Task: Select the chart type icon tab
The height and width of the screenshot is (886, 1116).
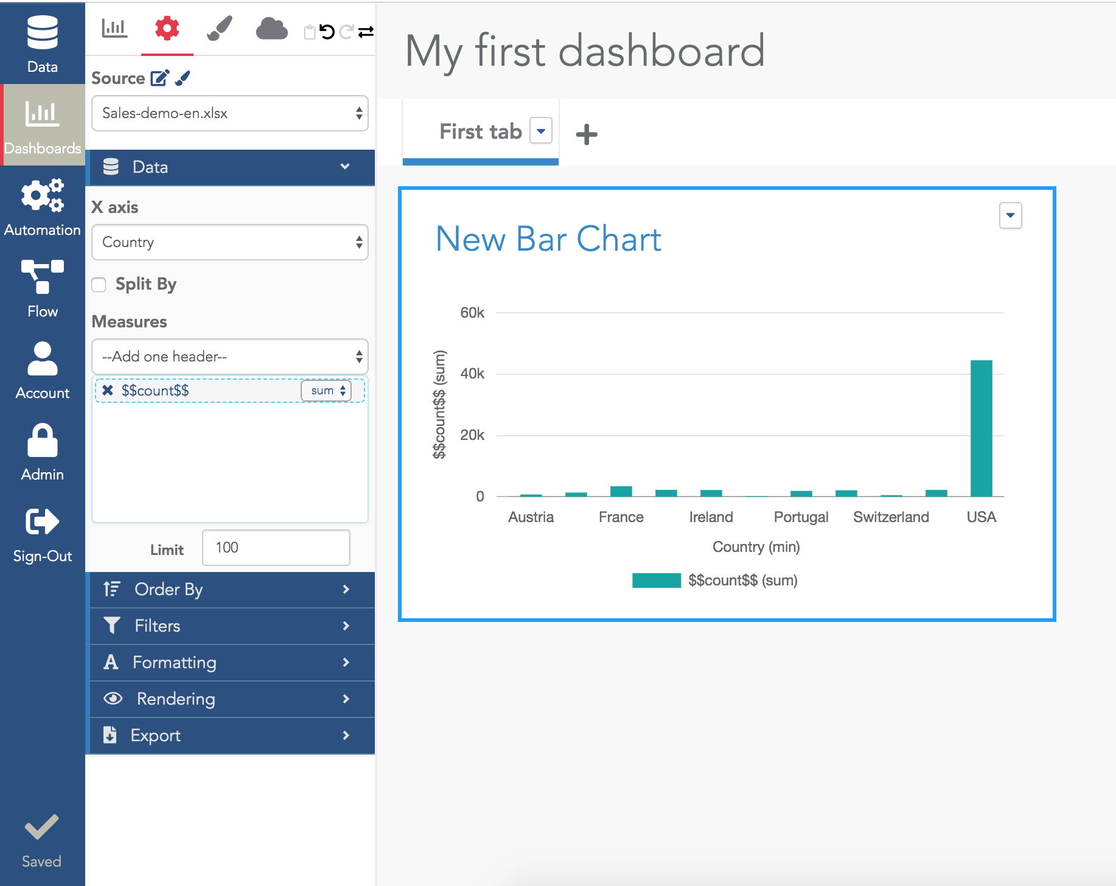Action: (114, 29)
